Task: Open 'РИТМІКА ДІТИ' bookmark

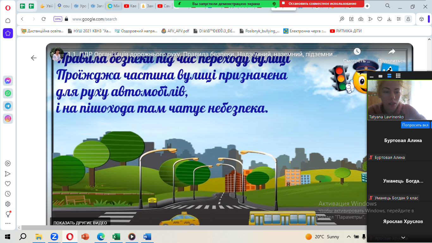Action: tap(346, 31)
